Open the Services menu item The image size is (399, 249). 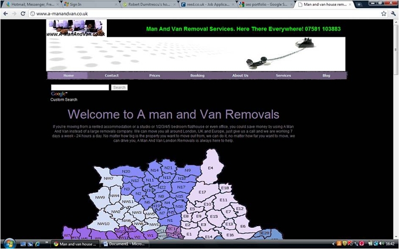point(283,76)
